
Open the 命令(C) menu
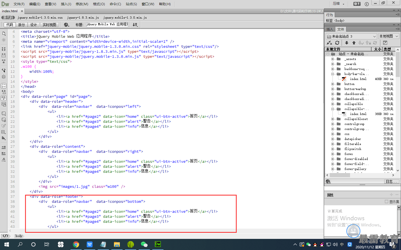pos(115,4)
